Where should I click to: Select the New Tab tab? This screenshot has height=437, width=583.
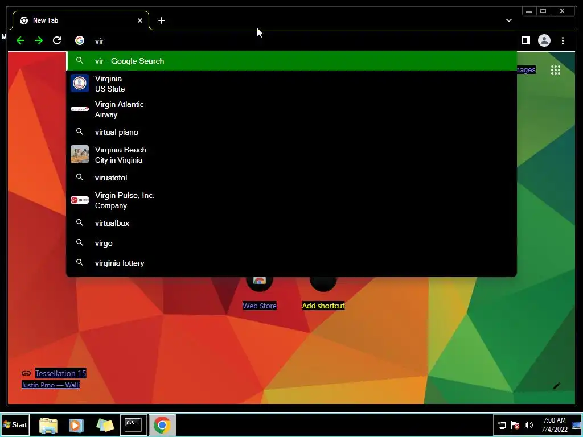tap(81, 20)
